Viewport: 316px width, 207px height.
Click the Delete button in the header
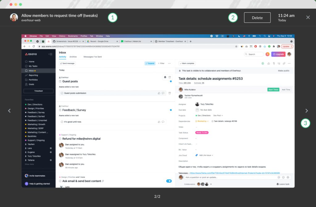[257, 18]
